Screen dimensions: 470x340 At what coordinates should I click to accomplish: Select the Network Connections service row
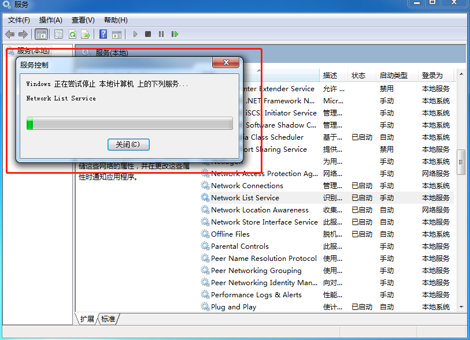247,186
